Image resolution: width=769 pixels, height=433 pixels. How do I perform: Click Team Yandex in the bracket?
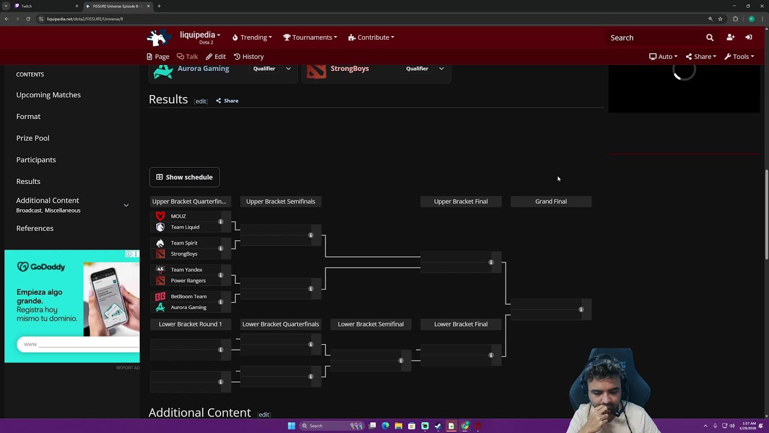[x=186, y=270]
